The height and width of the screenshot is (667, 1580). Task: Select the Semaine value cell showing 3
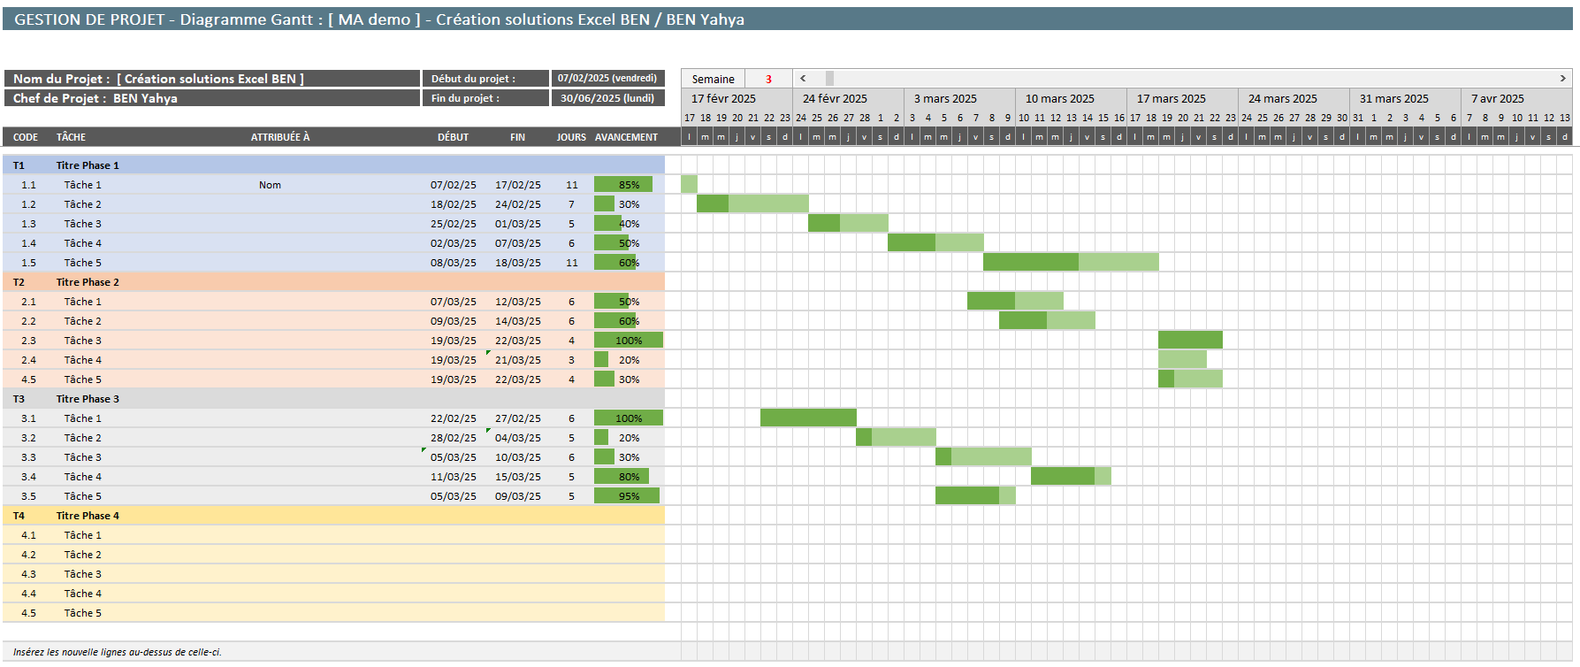coord(768,79)
